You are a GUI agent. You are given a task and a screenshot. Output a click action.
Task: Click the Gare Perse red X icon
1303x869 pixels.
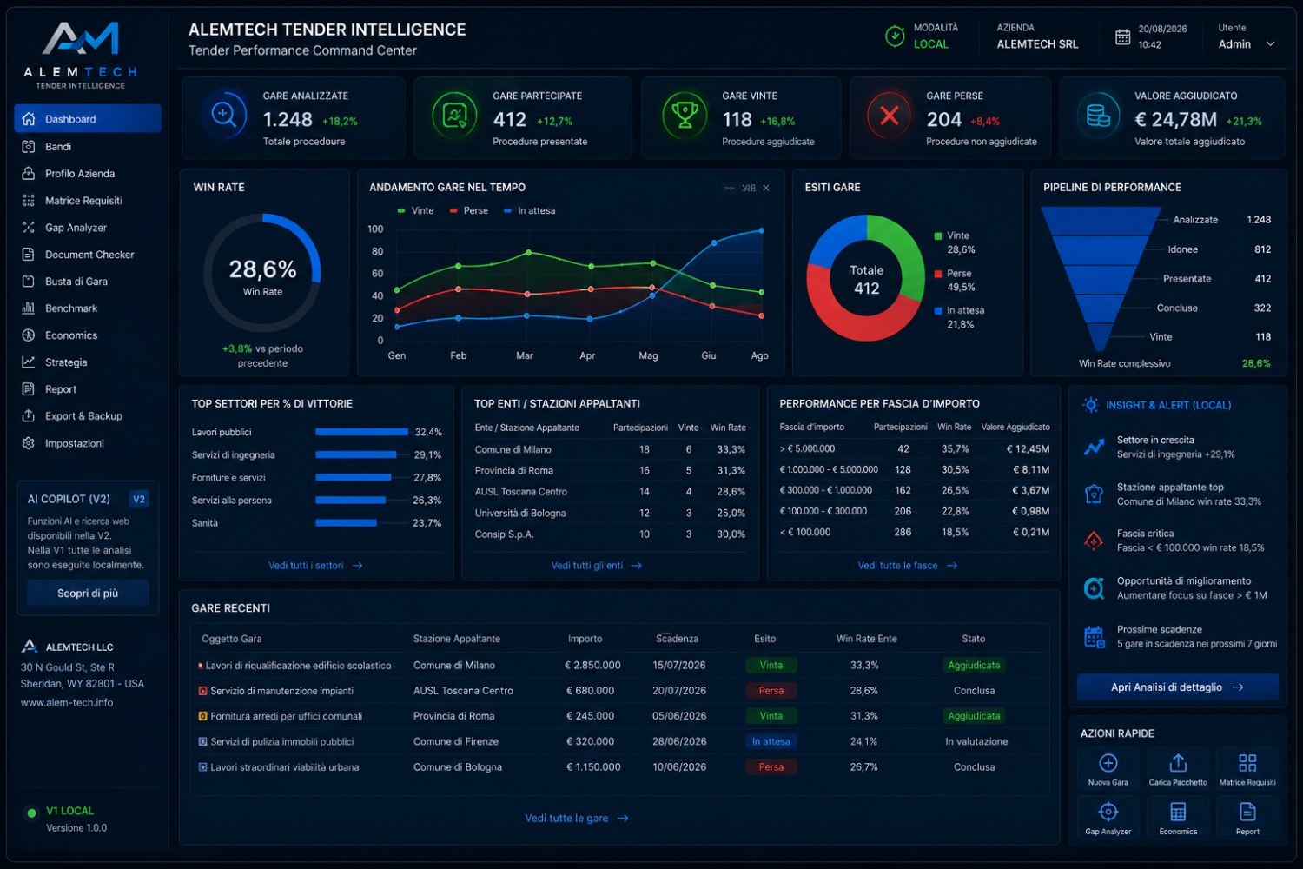[x=890, y=115]
